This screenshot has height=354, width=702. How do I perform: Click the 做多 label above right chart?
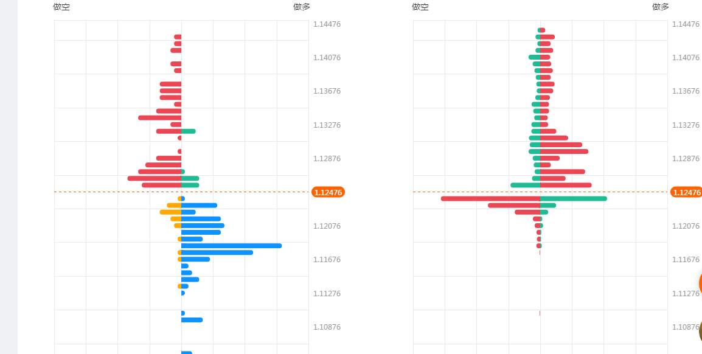point(661,7)
